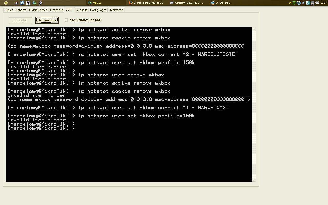Screen dimensions: 328x205
Task: Open the Cliente tab
Action: (x=9, y=10)
